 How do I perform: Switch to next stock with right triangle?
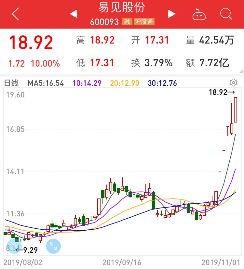point(172,14)
